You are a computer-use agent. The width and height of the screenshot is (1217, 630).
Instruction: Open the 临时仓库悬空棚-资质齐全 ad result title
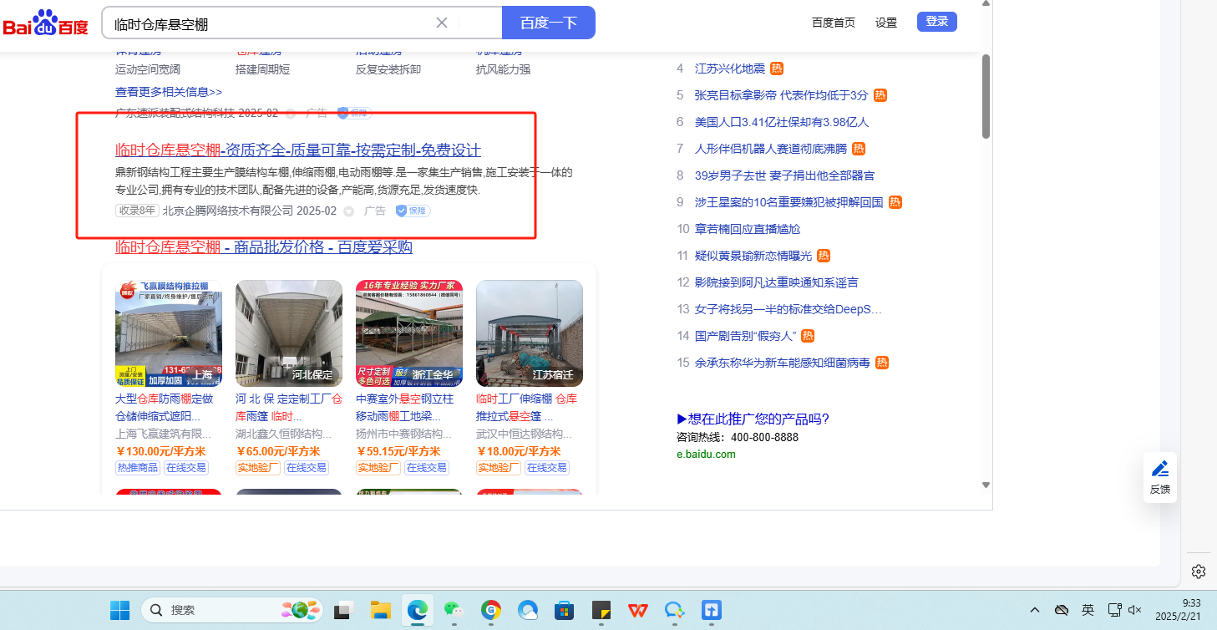pos(298,150)
